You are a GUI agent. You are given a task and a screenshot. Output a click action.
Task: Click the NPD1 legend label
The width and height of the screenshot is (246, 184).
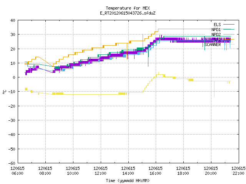click(x=216, y=30)
